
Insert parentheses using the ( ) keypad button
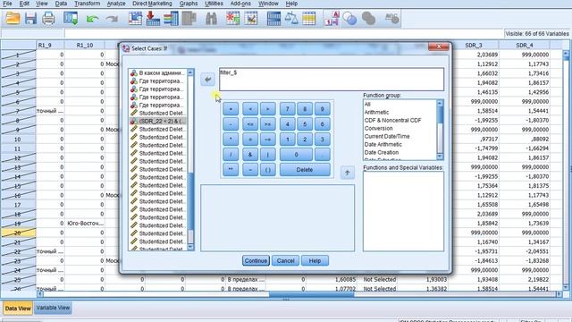[268, 170]
